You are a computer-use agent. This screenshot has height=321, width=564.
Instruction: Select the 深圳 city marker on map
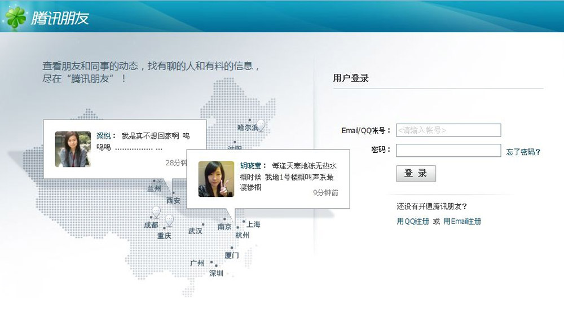coord(216,267)
